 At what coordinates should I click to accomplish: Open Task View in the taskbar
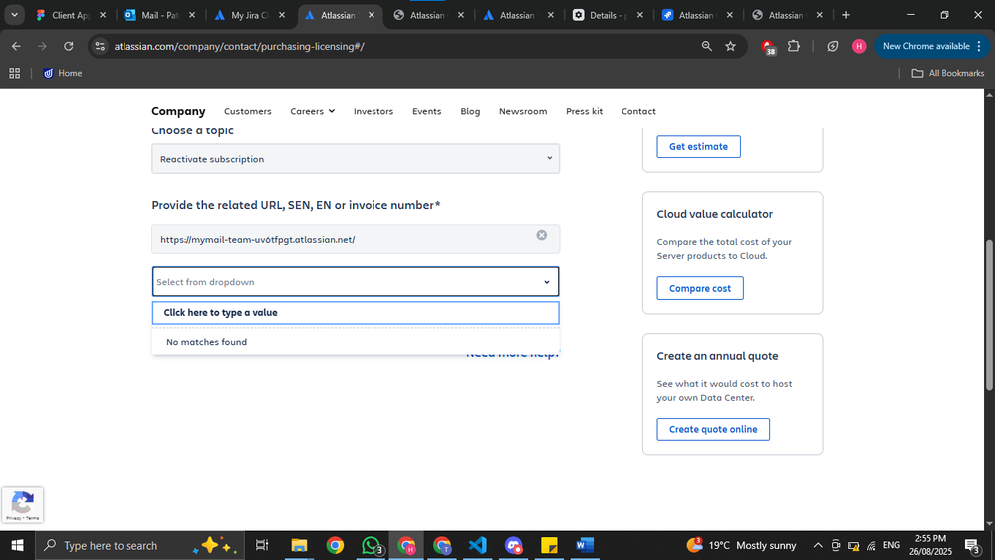click(x=261, y=545)
